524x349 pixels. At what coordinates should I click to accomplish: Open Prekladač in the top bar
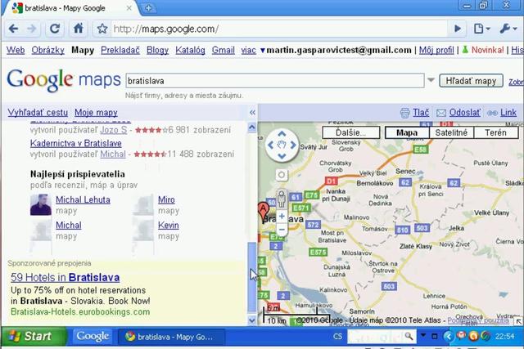(x=120, y=50)
